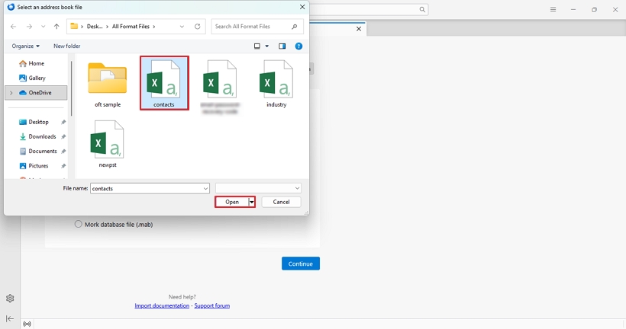Viewport: 626px width, 329px height.
Task: Click the Desk... breadcrumb segment
Action: [95, 27]
